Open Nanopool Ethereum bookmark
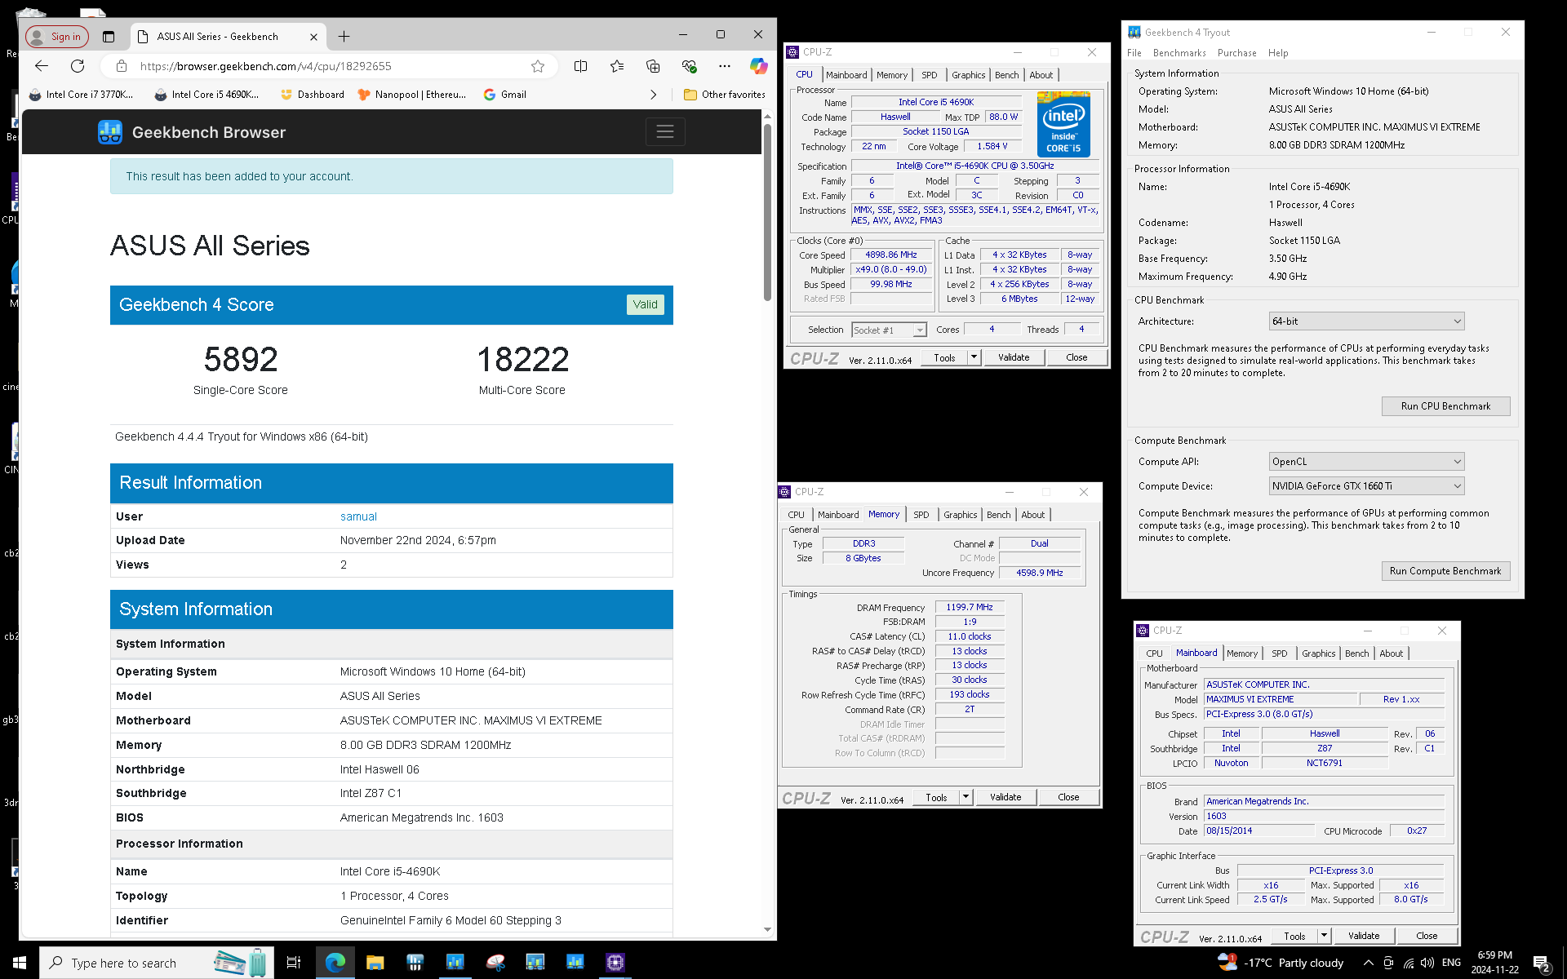 point(412,95)
